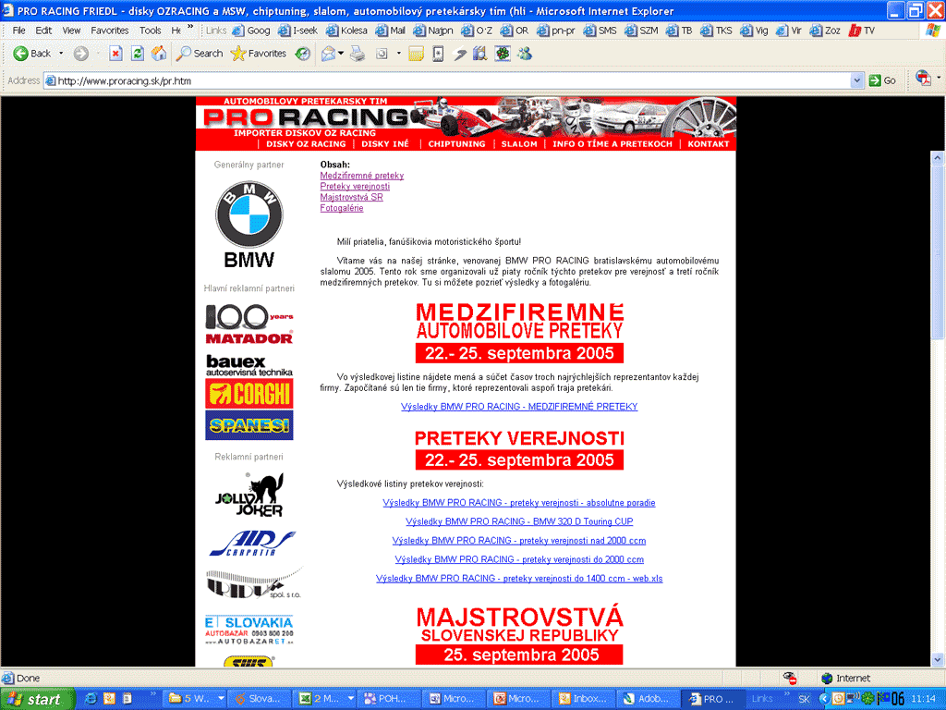Click the page's vertical scrollbar thumb
The width and height of the screenshot is (946, 710).
click(x=938, y=252)
